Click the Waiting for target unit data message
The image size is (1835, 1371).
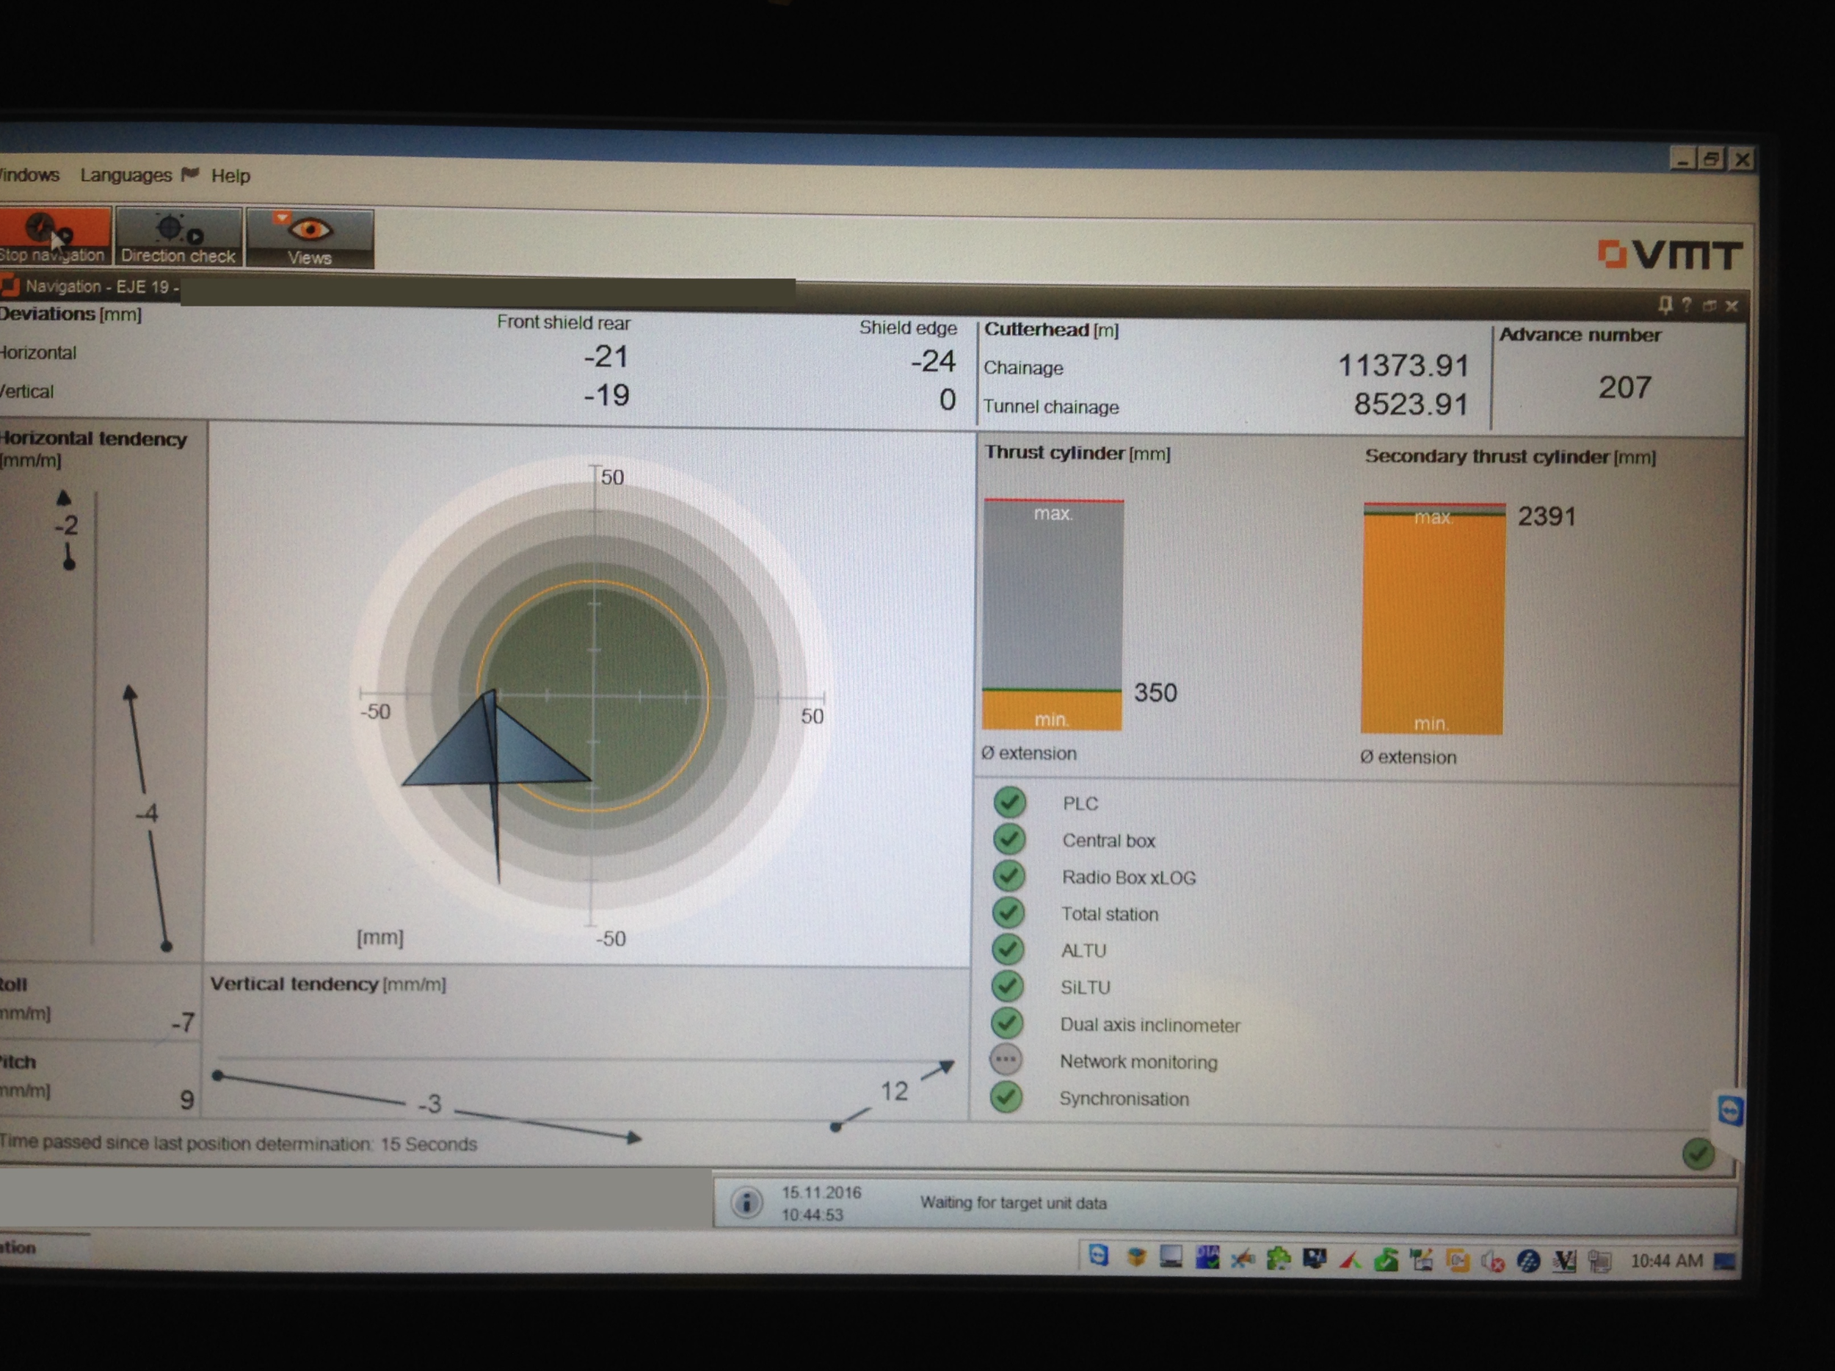pyautogui.click(x=1013, y=1203)
